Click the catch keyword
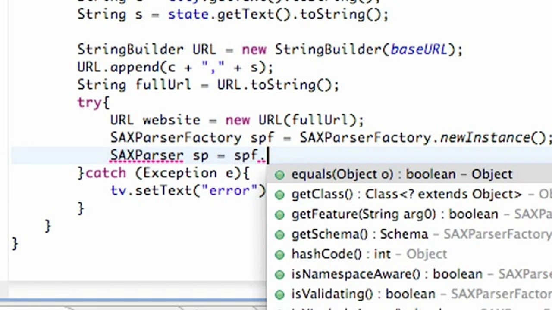552x310 pixels. tap(106, 173)
